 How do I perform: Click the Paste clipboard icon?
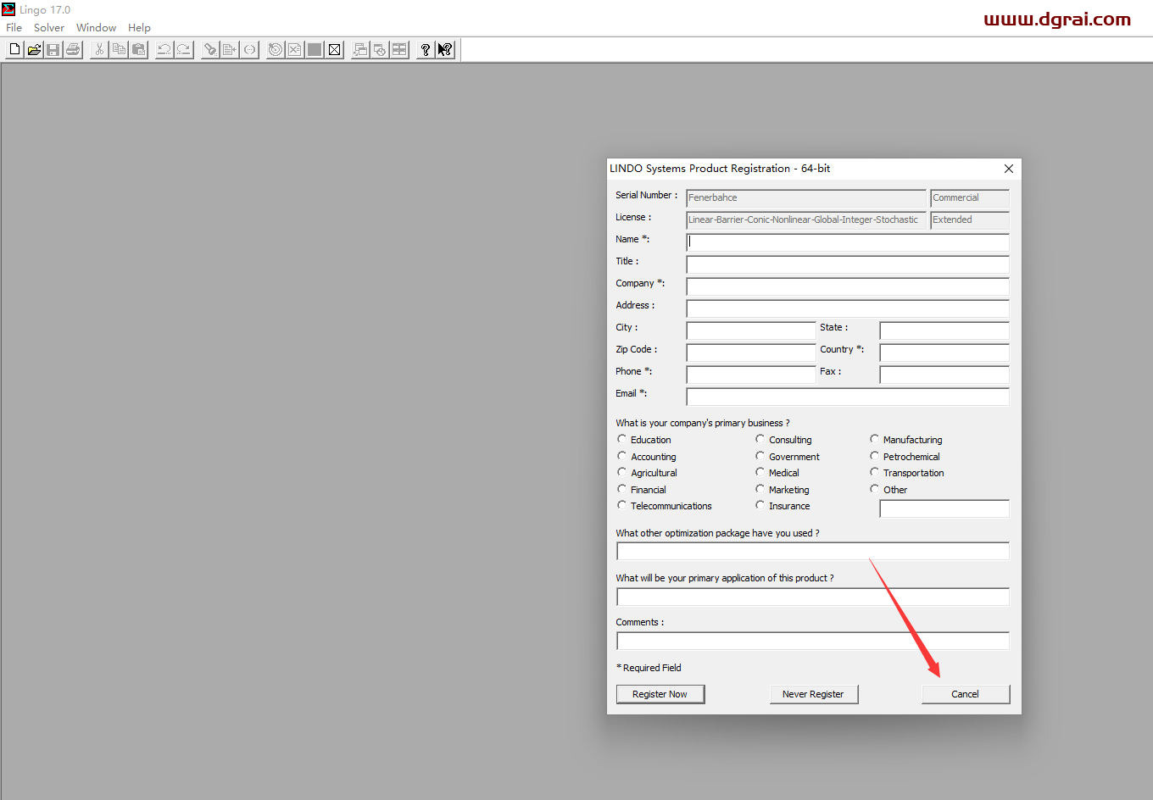[138, 50]
